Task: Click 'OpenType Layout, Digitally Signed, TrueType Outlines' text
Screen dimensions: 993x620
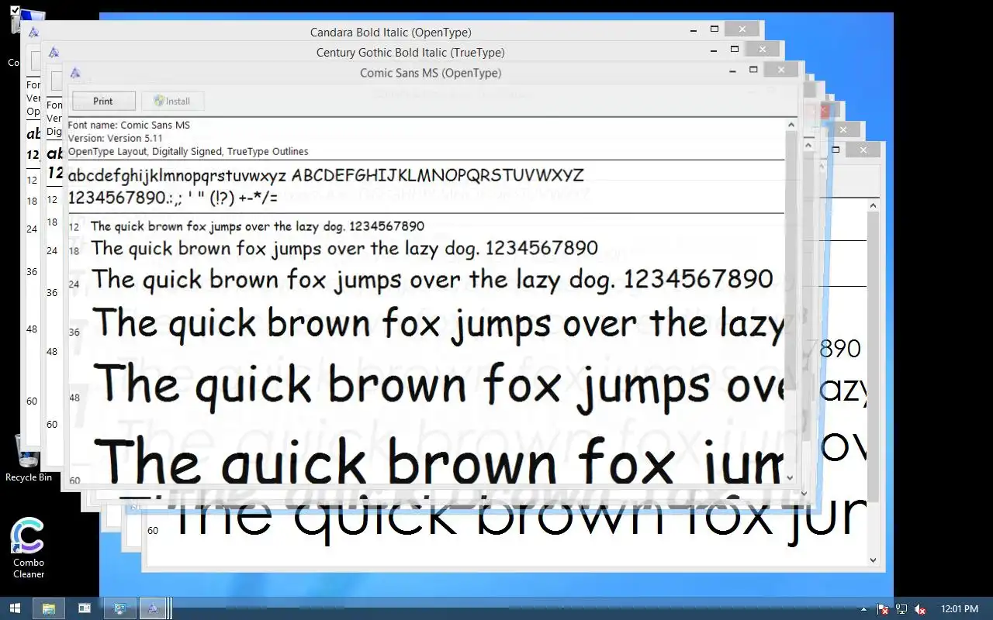Action: coord(189,151)
